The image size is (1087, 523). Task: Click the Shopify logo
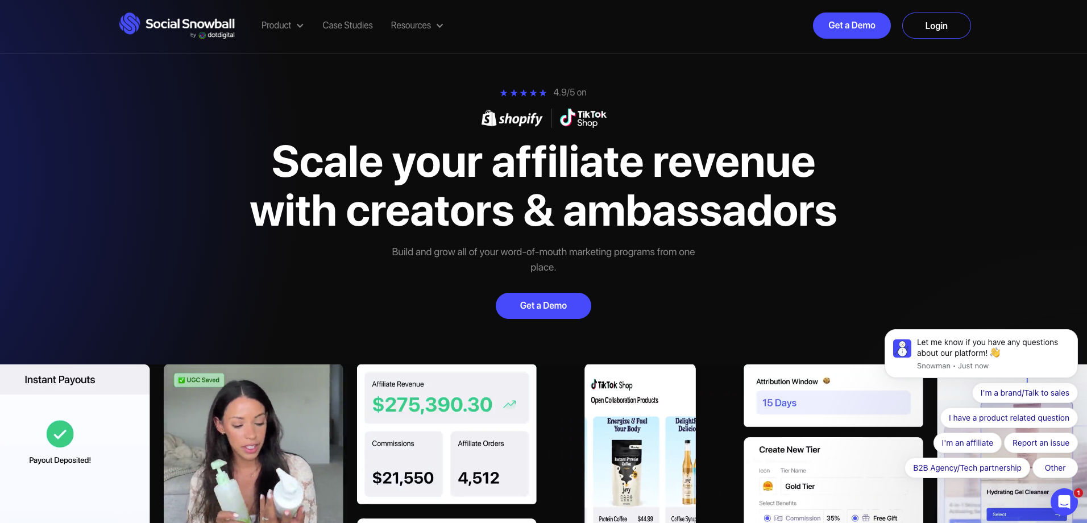click(512, 118)
